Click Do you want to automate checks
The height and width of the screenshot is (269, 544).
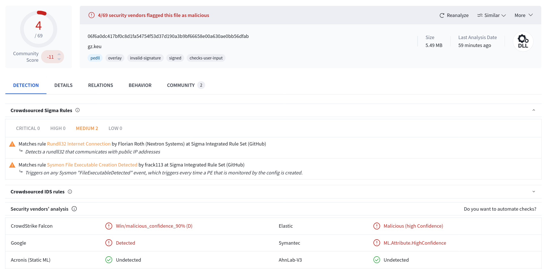pos(500,209)
